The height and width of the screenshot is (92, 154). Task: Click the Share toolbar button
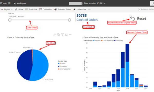pos(19,9)
